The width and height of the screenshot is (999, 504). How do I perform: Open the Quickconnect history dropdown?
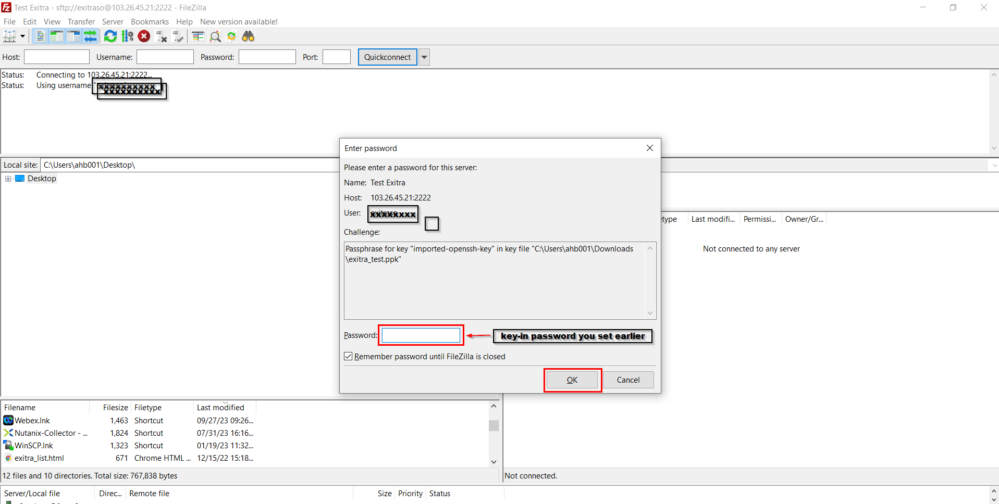424,57
